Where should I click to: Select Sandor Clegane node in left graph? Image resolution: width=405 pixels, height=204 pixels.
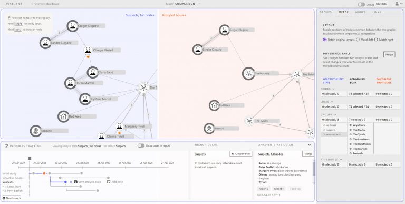click(x=45, y=43)
